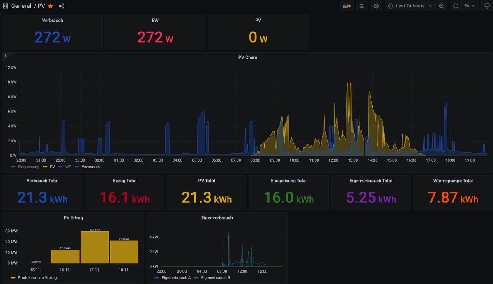
Task: Click the 5.25 kWh Eigenverbrauch value
Action: tap(371, 197)
